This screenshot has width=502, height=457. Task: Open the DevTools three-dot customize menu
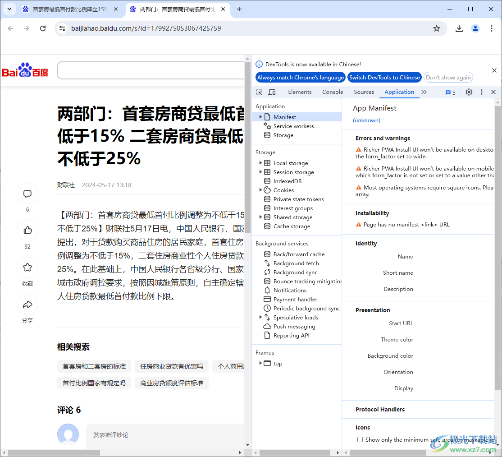click(x=482, y=92)
